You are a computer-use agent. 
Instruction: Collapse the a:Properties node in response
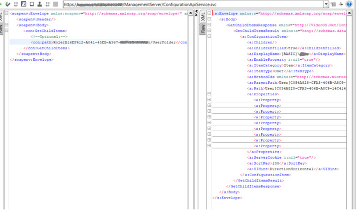coord(209,94)
